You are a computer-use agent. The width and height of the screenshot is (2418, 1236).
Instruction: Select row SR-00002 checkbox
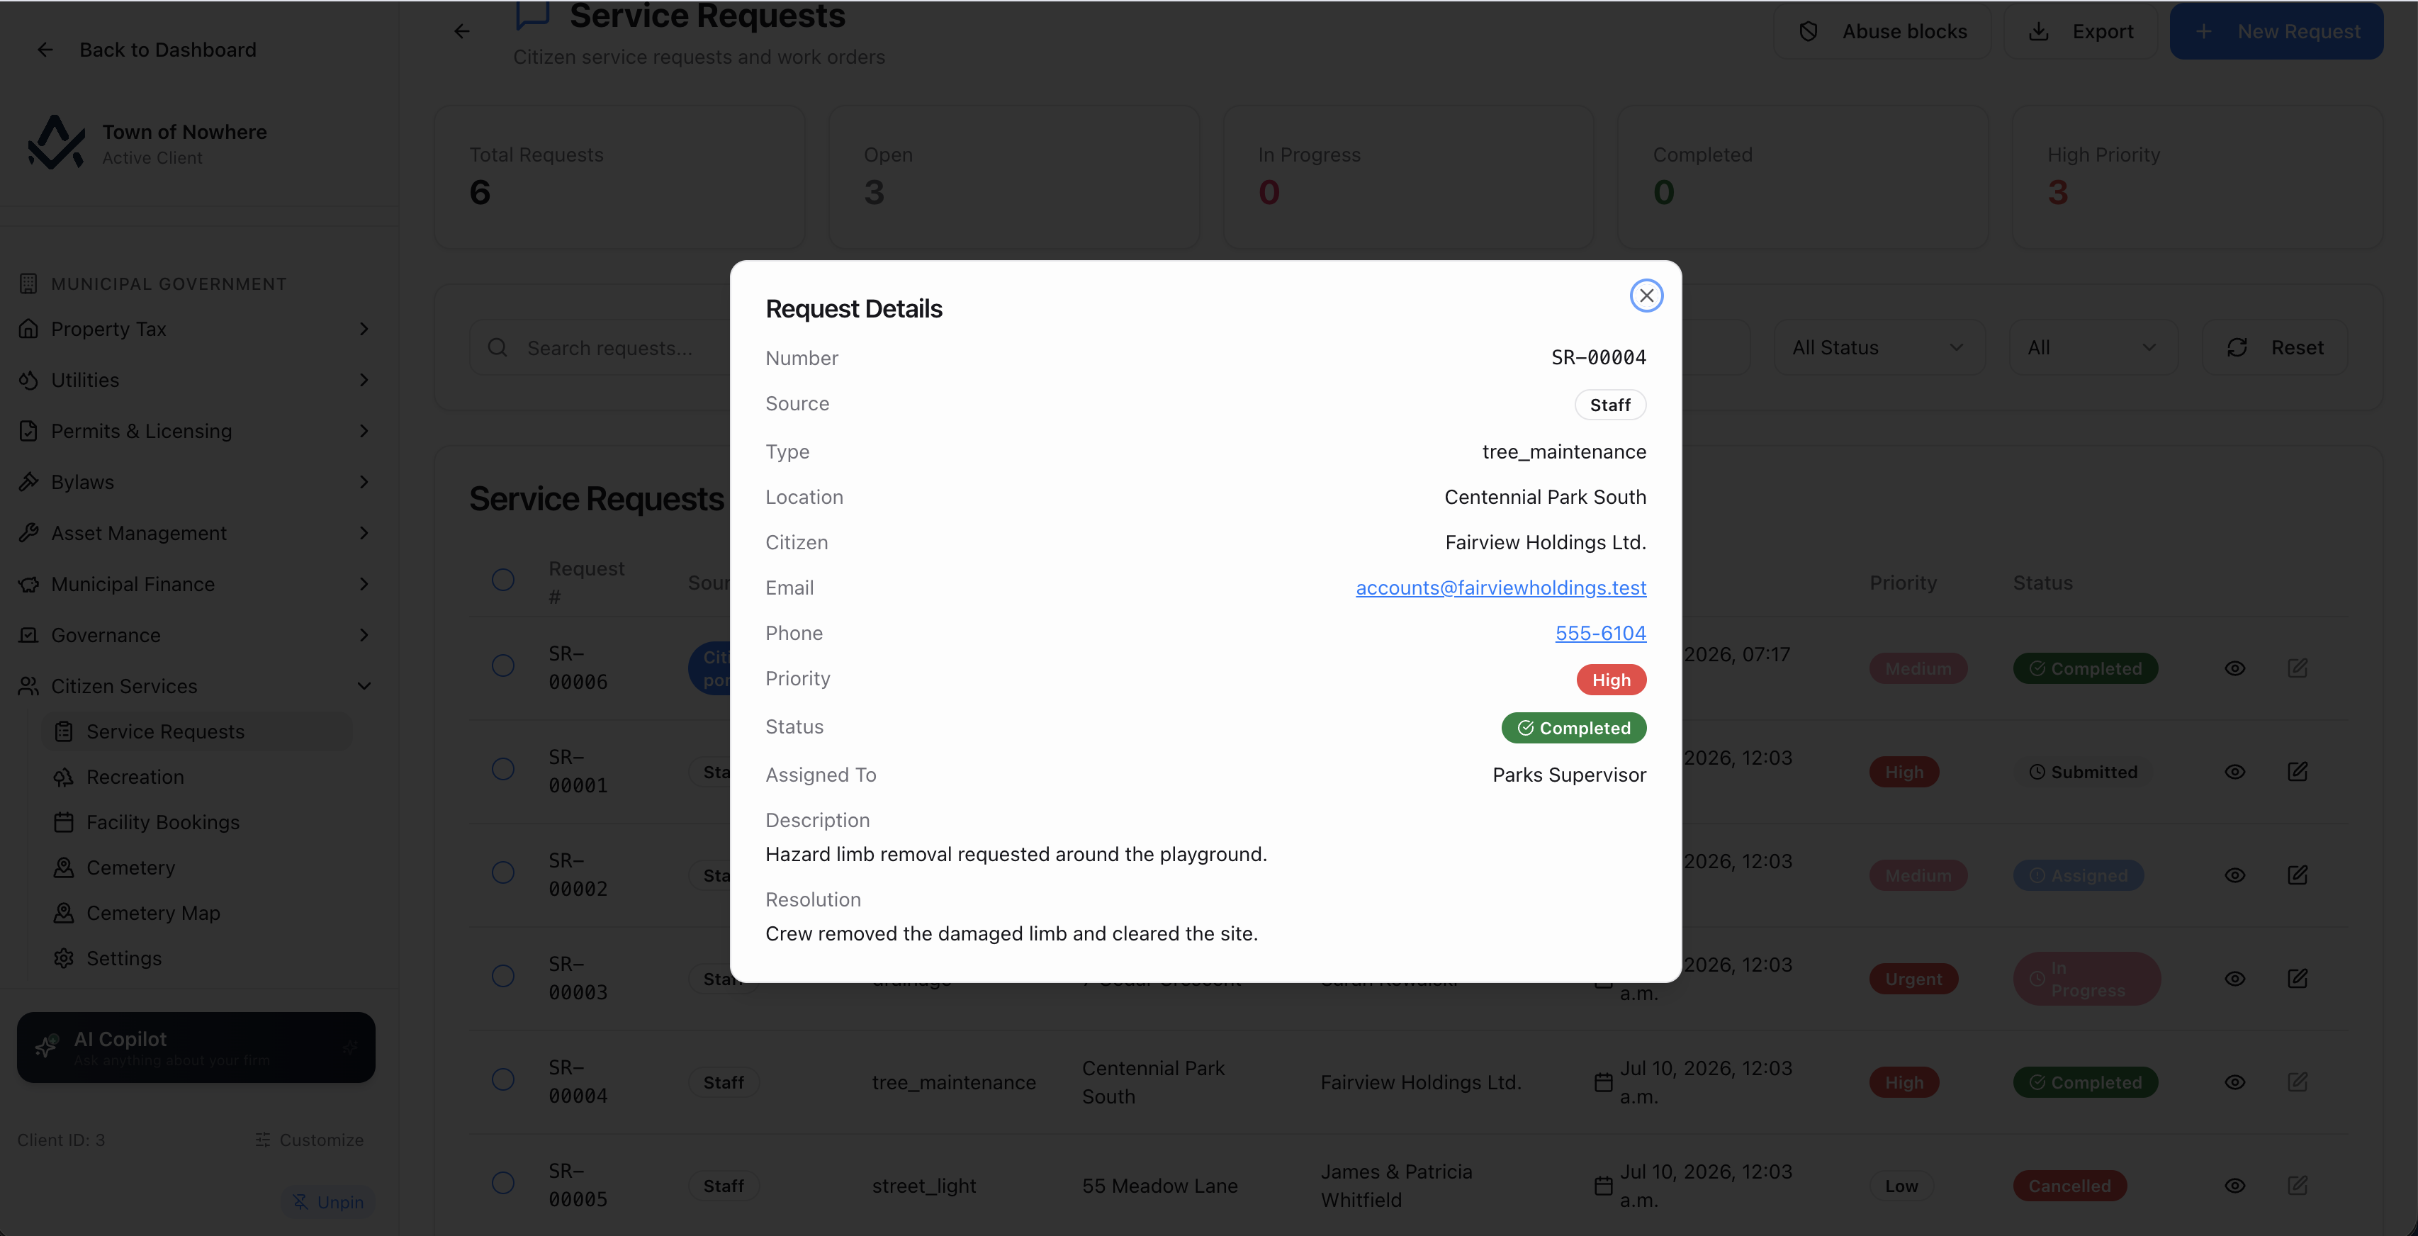tap(503, 873)
